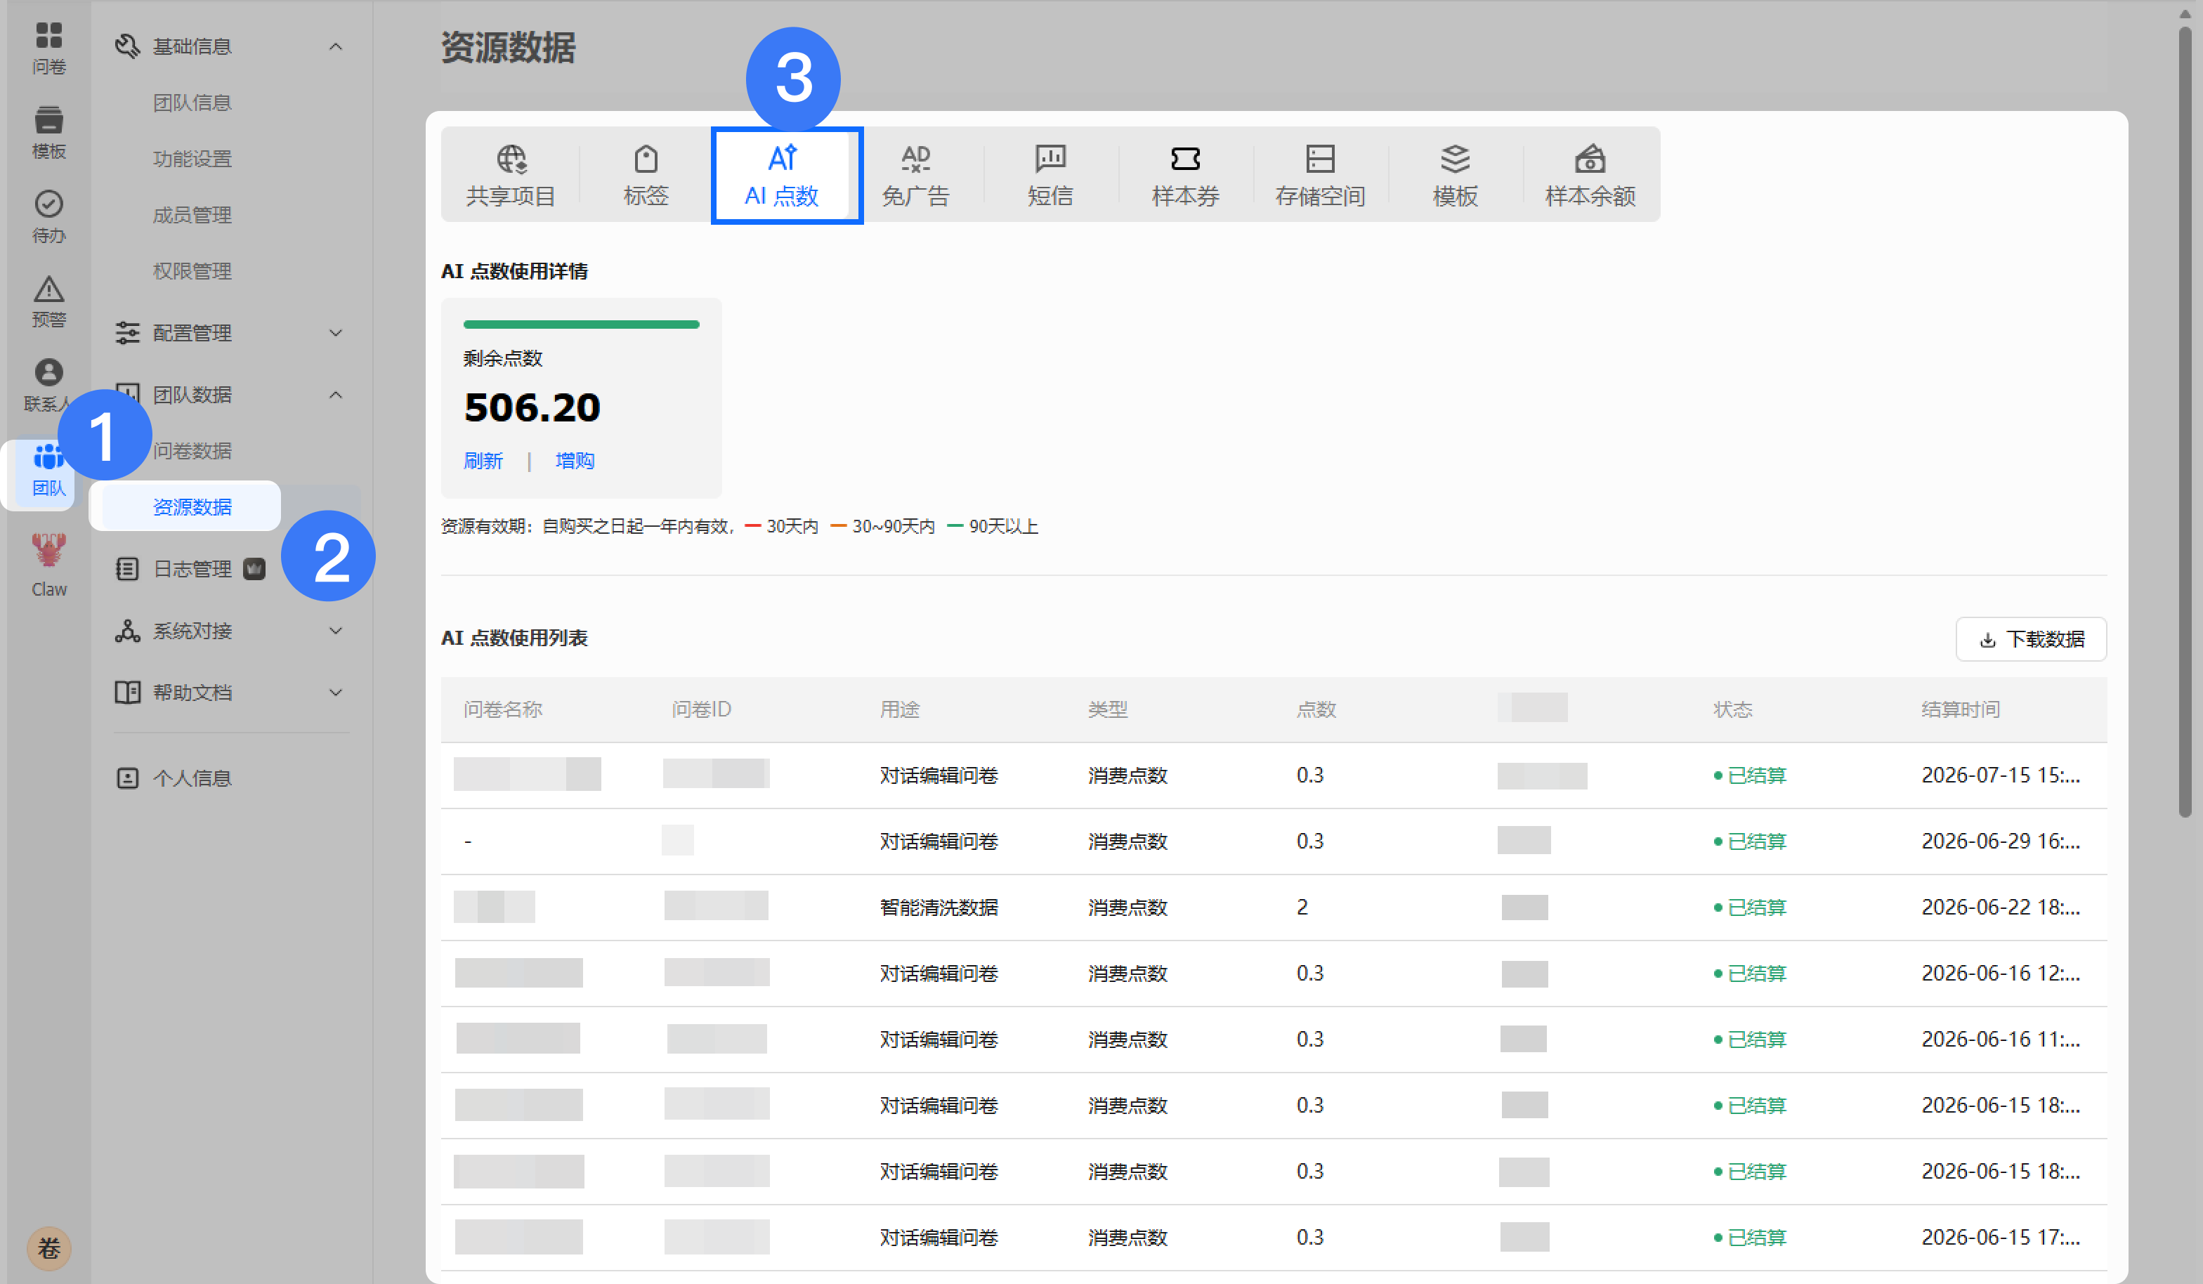Click the 2026-06-29 settlement time cell
The image size is (2203, 1284).
tap(2000, 841)
